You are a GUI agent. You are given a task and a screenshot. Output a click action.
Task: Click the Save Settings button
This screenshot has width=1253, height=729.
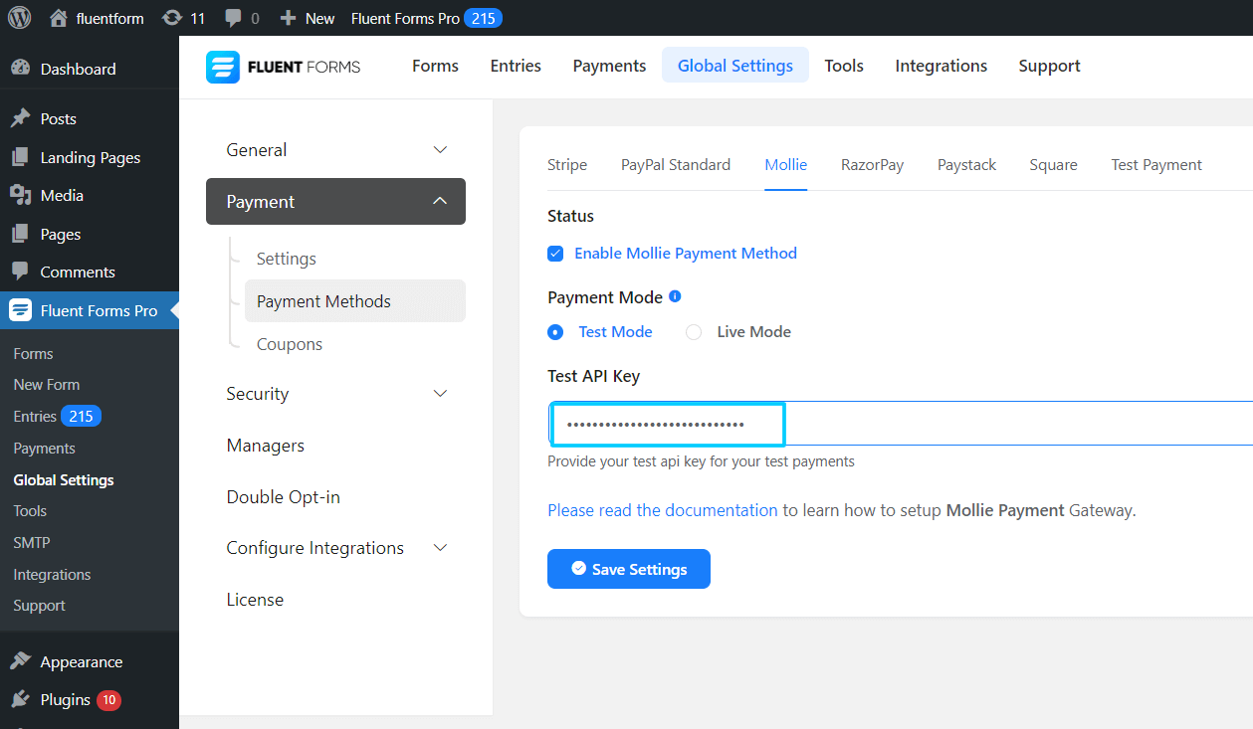click(x=628, y=568)
